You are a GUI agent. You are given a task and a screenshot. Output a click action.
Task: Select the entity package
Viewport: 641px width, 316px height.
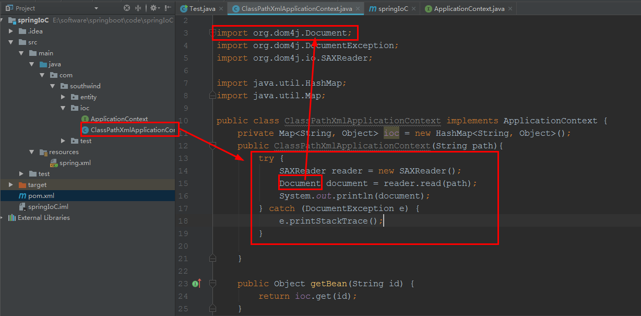click(x=88, y=97)
